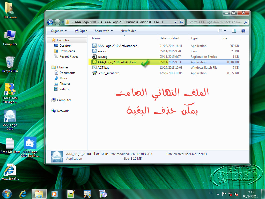Create a New folder

point(128,31)
